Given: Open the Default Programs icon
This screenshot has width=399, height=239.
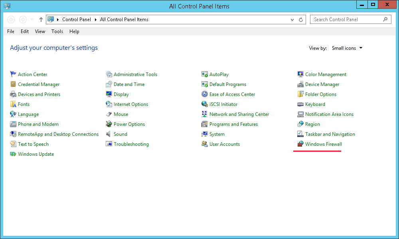Looking at the screenshot, I should tap(205, 84).
